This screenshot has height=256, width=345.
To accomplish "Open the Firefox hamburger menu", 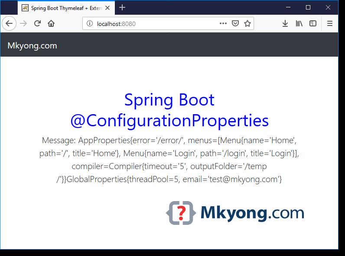I will coord(330,24).
